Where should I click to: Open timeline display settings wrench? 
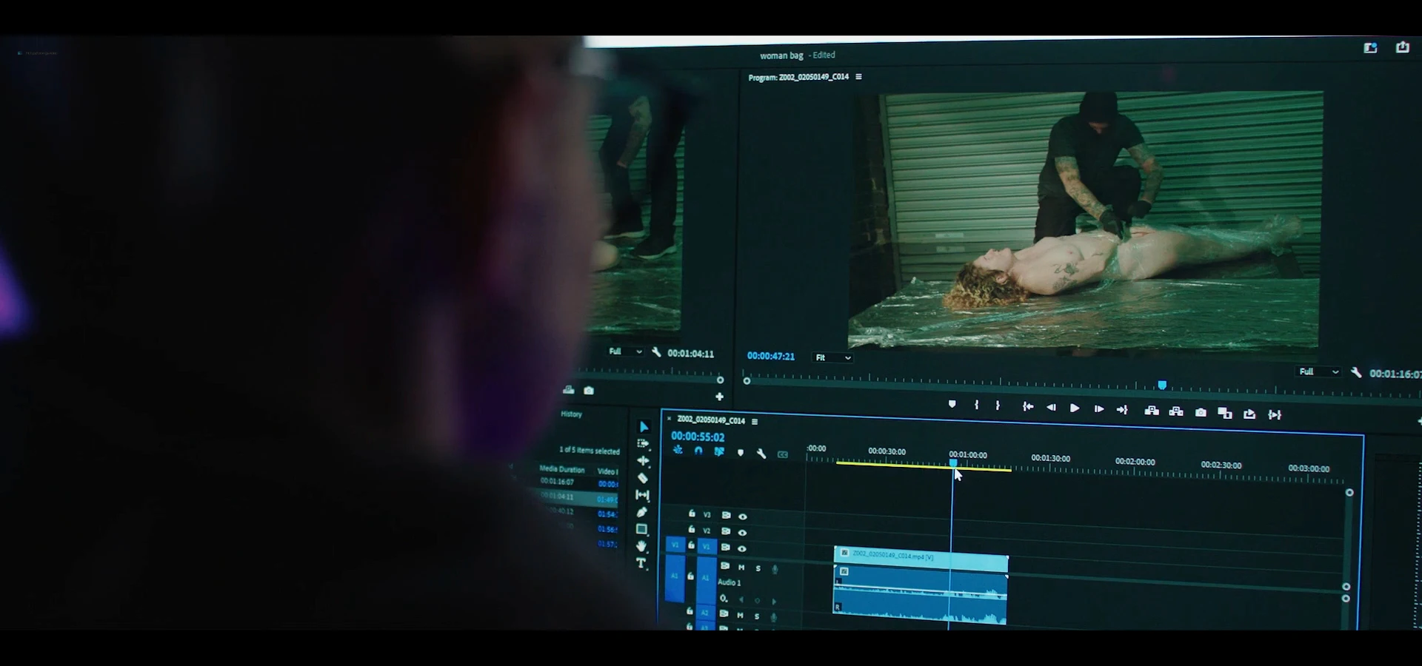tap(761, 453)
